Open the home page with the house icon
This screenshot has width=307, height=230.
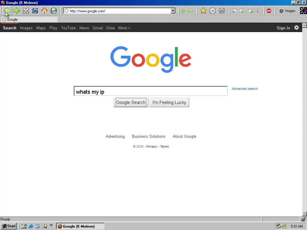coord(44,11)
